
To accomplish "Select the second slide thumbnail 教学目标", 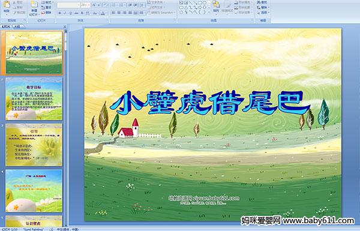I will click(34, 99).
